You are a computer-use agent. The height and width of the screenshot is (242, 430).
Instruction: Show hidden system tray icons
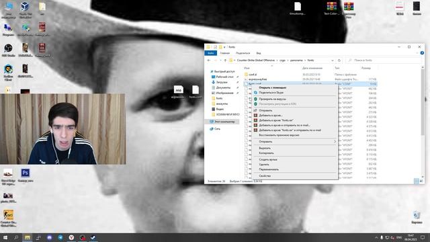tap(376, 237)
